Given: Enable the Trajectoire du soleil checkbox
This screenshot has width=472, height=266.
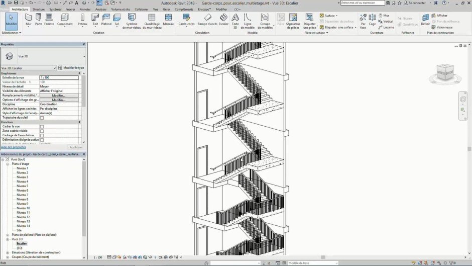Looking at the screenshot, I should tap(42, 118).
